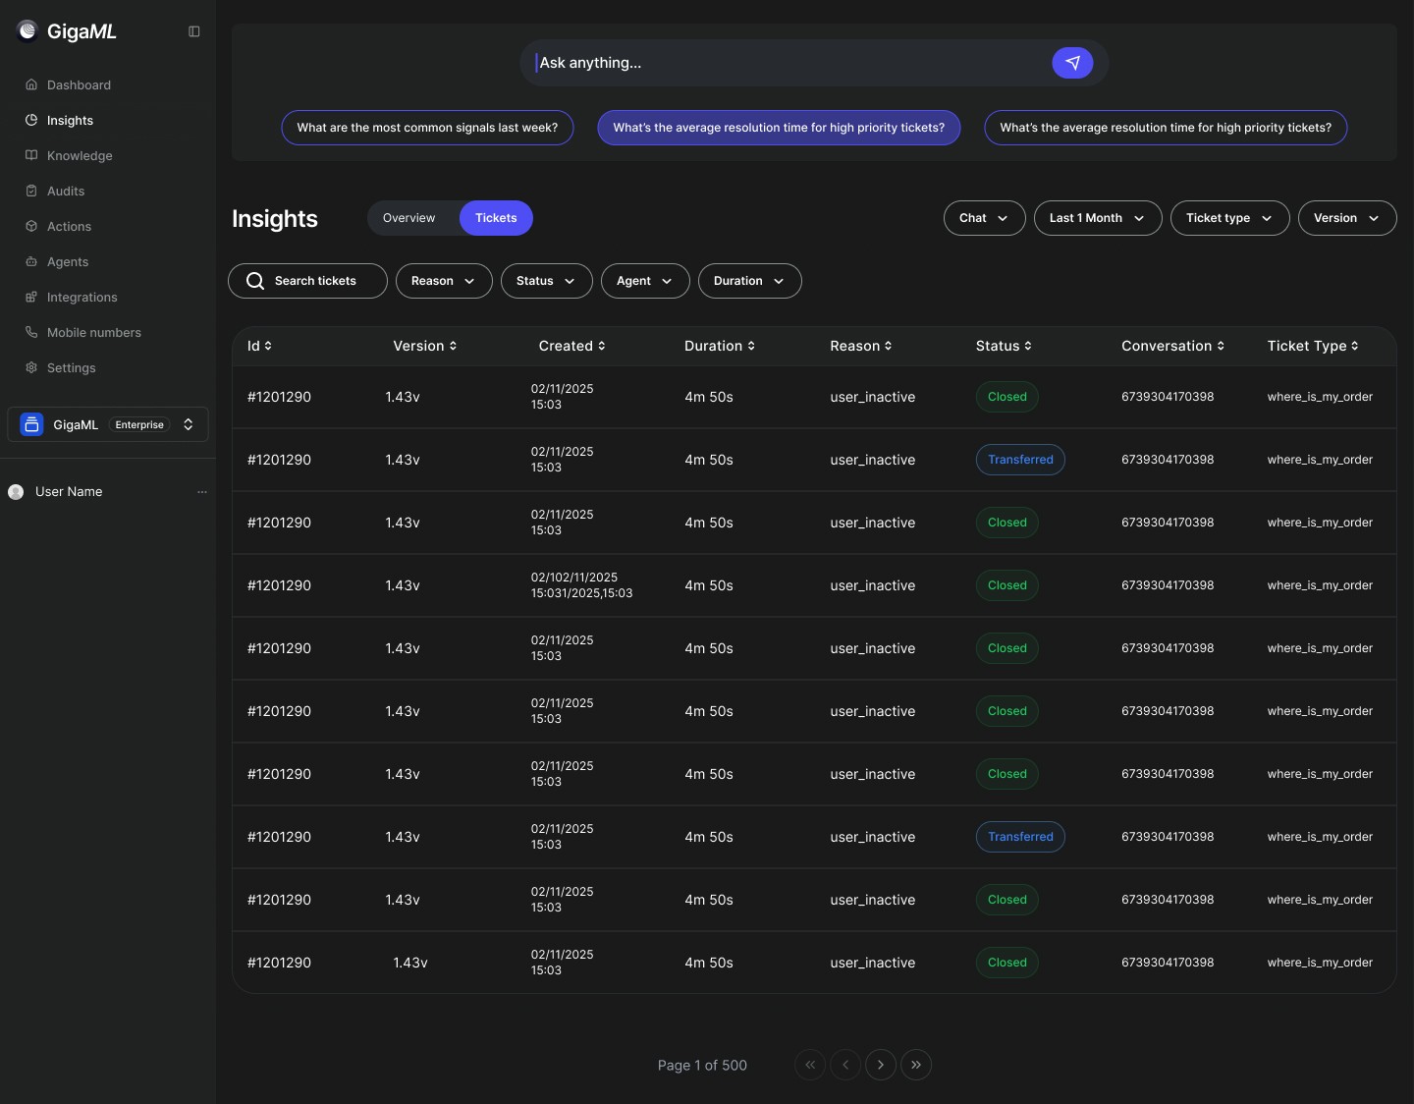Open the Ticket type dropdown
The width and height of the screenshot is (1414, 1104).
(1228, 218)
